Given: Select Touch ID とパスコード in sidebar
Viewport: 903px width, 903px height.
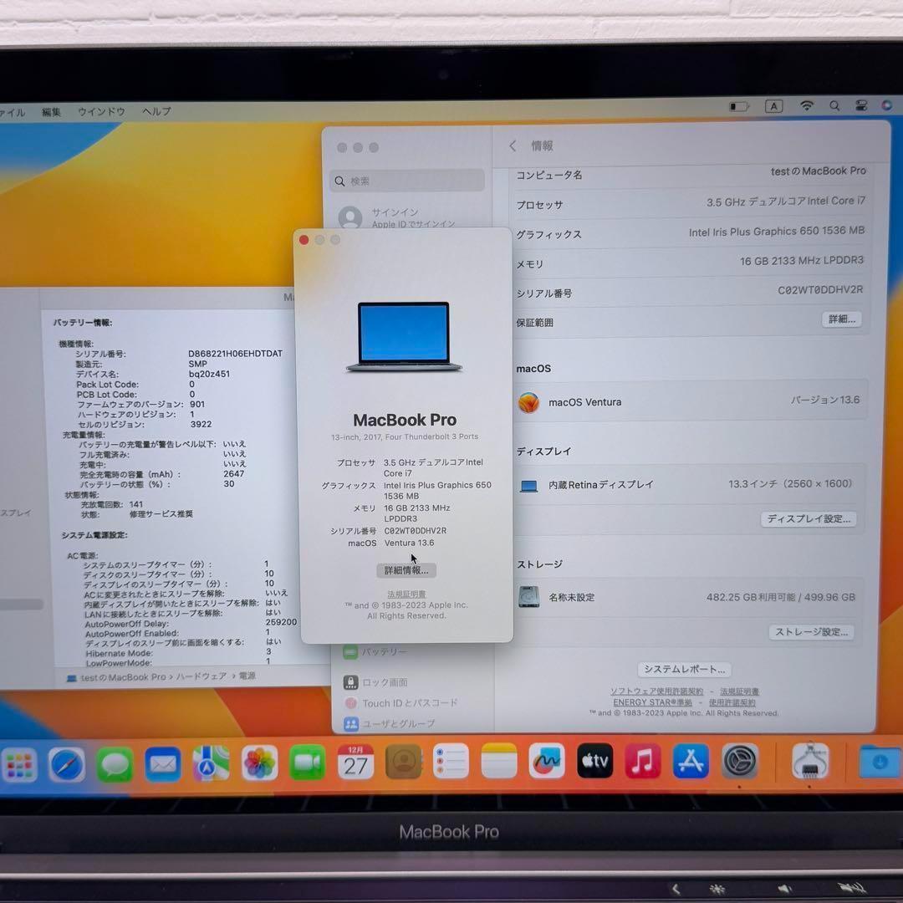Looking at the screenshot, I should pos(400,703).
